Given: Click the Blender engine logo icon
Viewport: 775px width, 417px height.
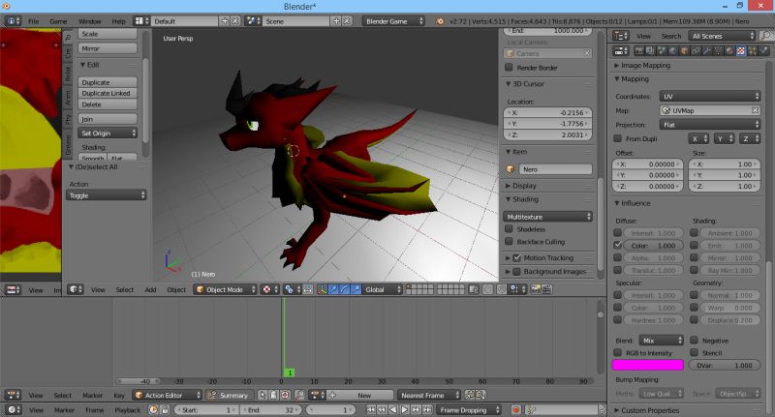Looking at the screenshot, I should coord(440,21).
